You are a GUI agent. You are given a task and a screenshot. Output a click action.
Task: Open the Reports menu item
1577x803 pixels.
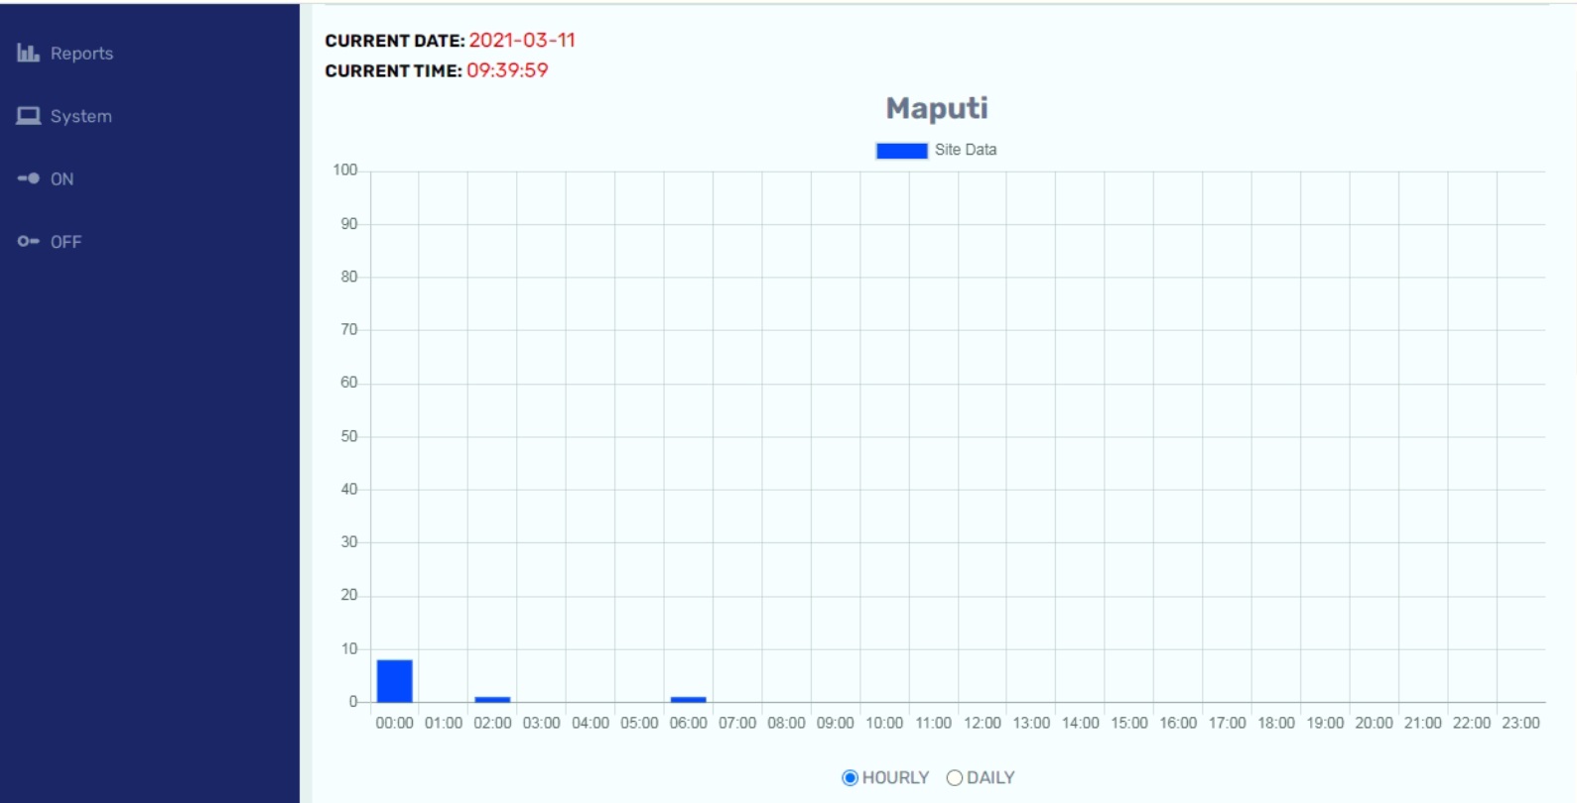pos(81,54)
